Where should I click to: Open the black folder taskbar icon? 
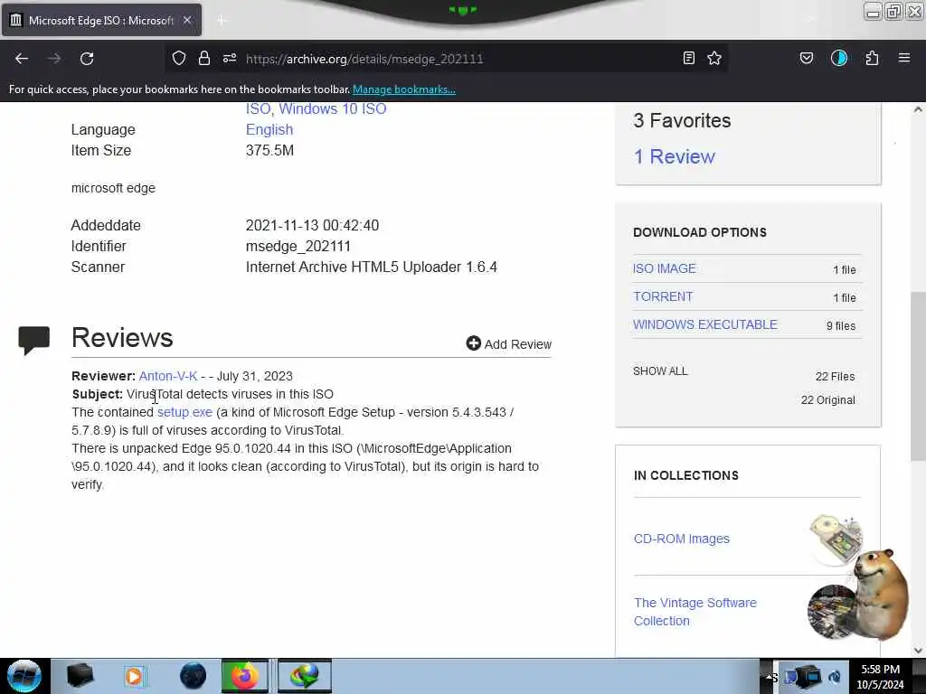[80, 676]
